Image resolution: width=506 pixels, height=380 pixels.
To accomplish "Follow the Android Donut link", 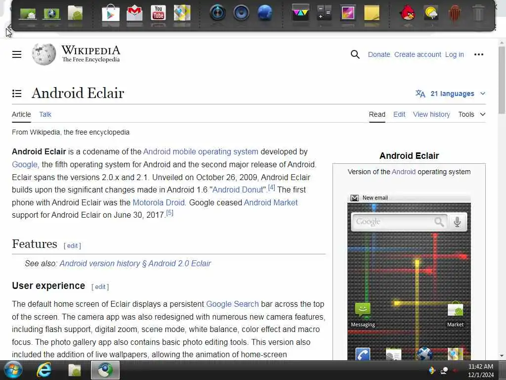I will click(238, 190).
